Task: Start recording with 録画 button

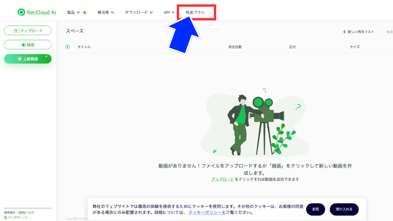Action: click(28, 45)
